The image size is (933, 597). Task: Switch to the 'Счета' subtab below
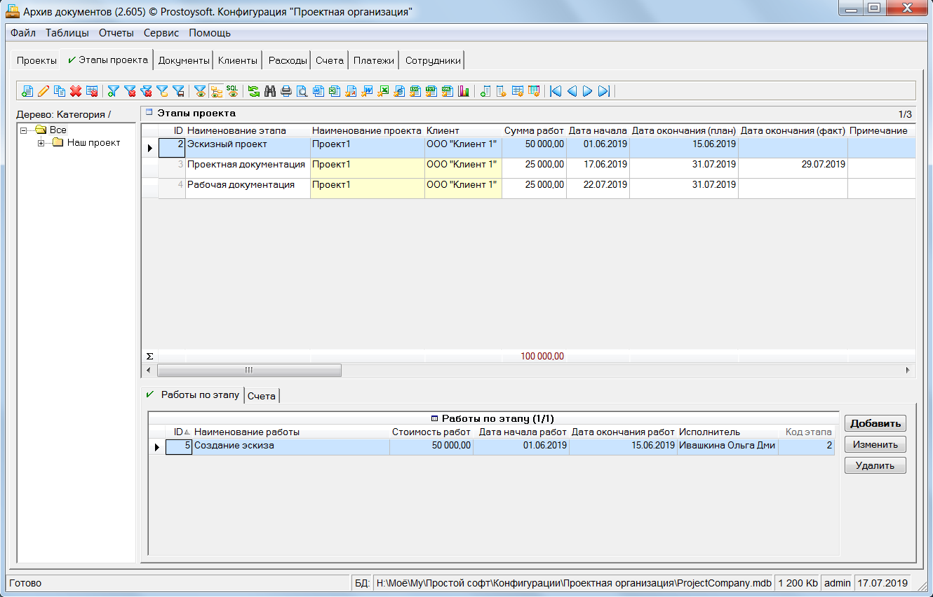click(x=262, y=396)
